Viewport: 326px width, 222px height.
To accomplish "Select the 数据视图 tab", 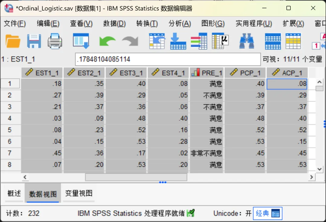I will pos(43,193).
